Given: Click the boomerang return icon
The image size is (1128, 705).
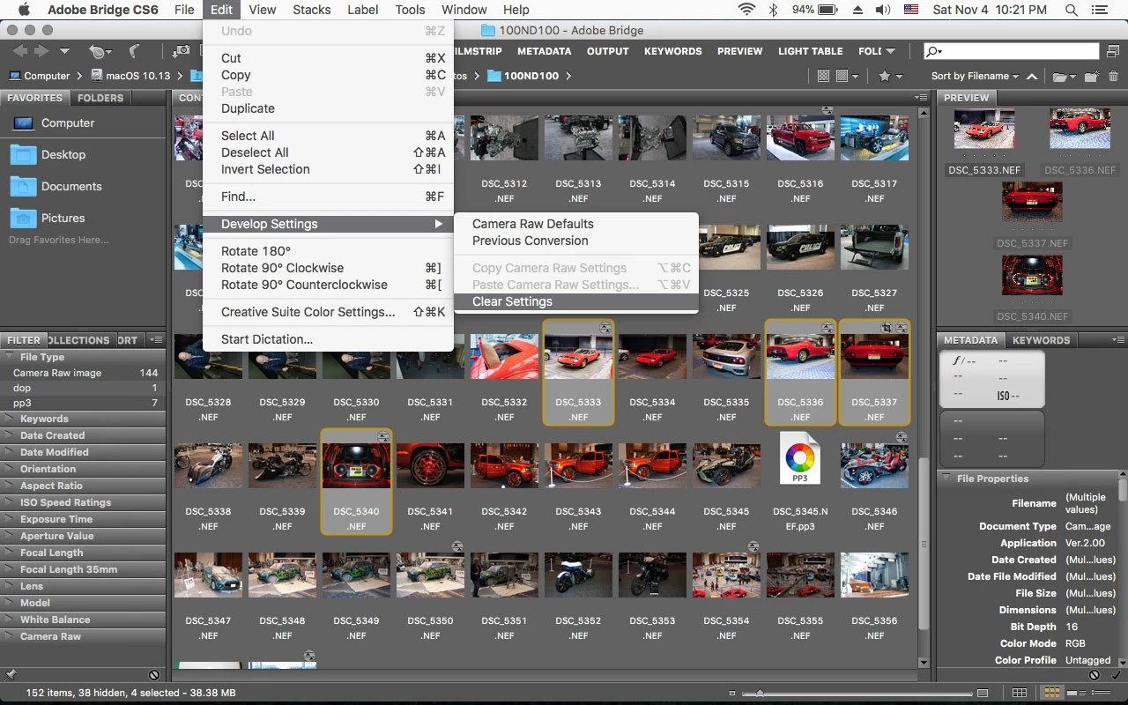Looking at the screenshot, I should click(x=135, y=51).
